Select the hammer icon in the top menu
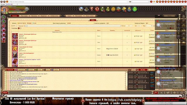 (x=108, y=9)
